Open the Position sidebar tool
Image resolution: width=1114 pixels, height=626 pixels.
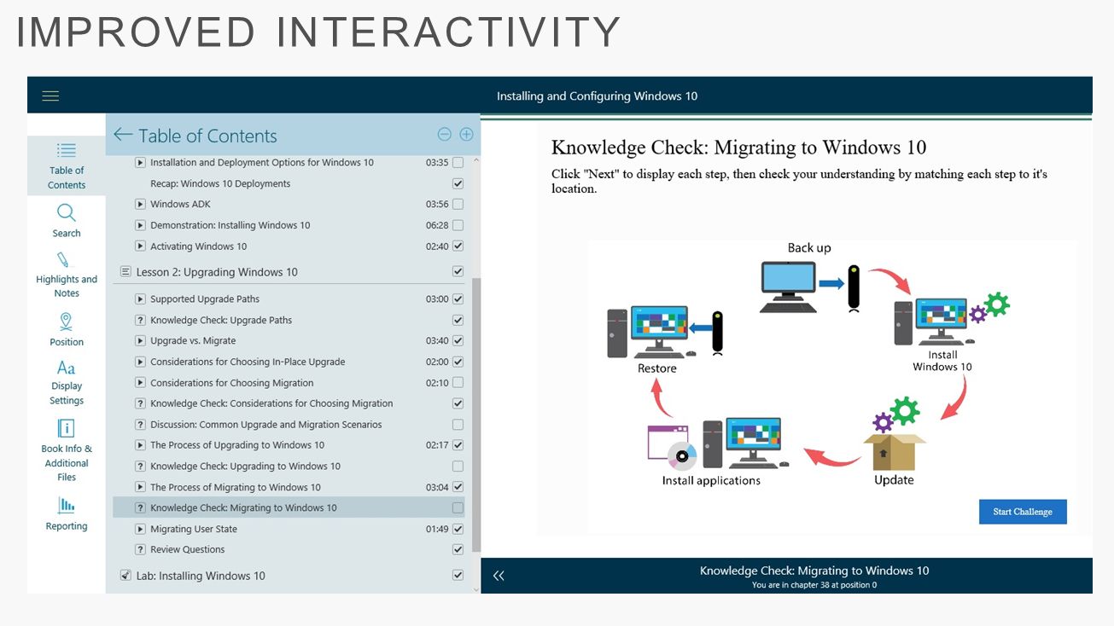pos(67,329)
